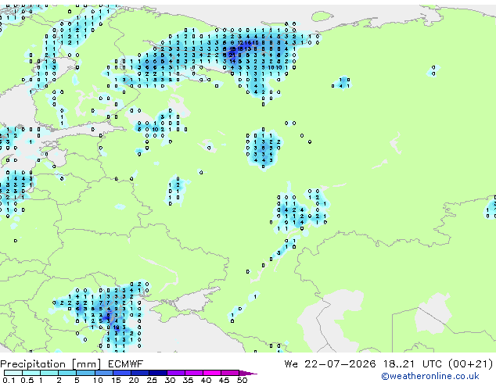Click the 'ECMWF' model label
Image resolution: width=496 pixels, height=383 pixels.
[125, 364]
